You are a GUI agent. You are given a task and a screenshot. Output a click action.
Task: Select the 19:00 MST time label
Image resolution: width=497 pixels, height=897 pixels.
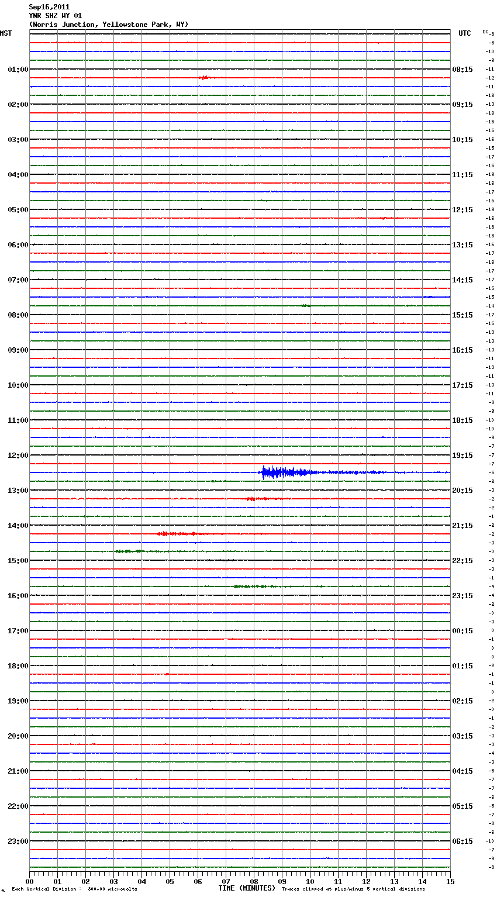(x=18, y=701)
